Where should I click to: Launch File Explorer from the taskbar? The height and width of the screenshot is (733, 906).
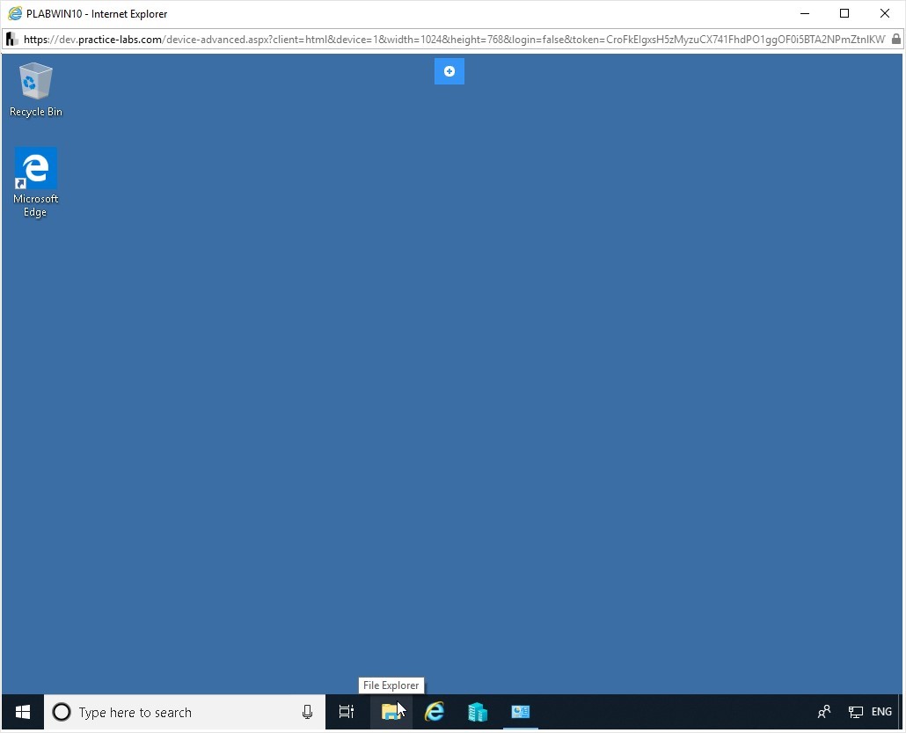point(391,712)
